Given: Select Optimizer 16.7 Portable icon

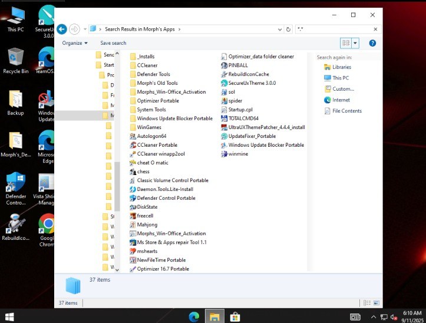Looking at the screenshot, I should click(x=133, y=269).
